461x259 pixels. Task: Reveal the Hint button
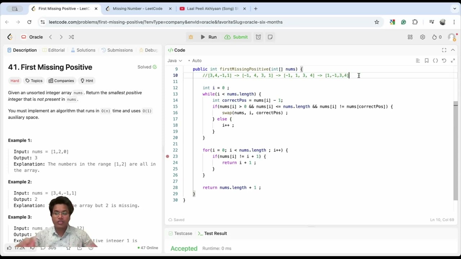tap(87, 81)
